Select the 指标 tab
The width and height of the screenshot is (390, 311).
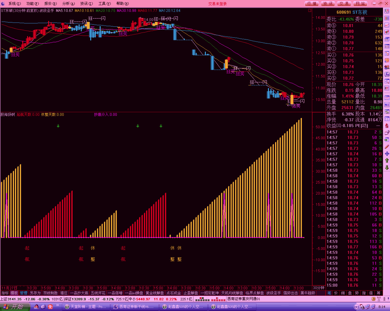(5, 293)
